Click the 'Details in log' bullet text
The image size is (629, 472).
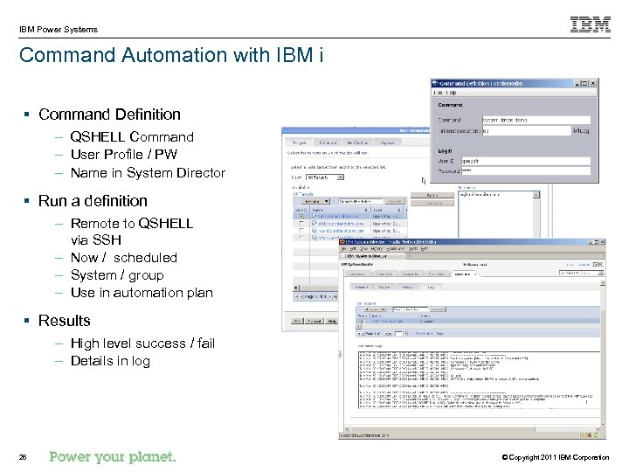110,361
